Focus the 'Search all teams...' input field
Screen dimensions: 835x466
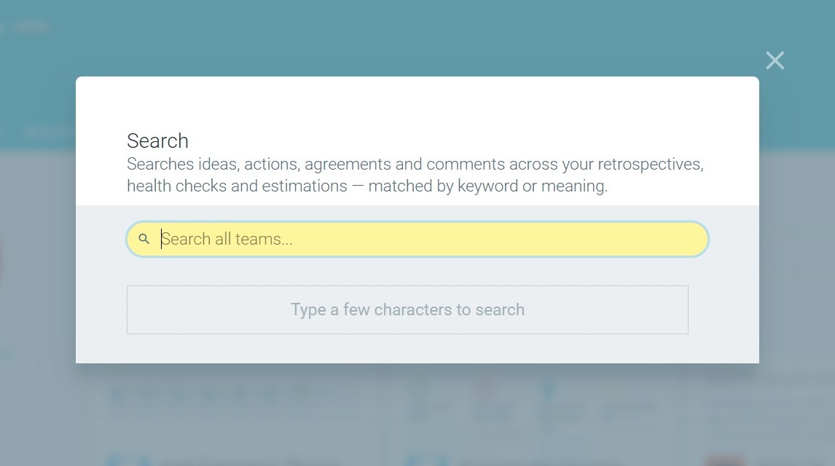[417, 240]
